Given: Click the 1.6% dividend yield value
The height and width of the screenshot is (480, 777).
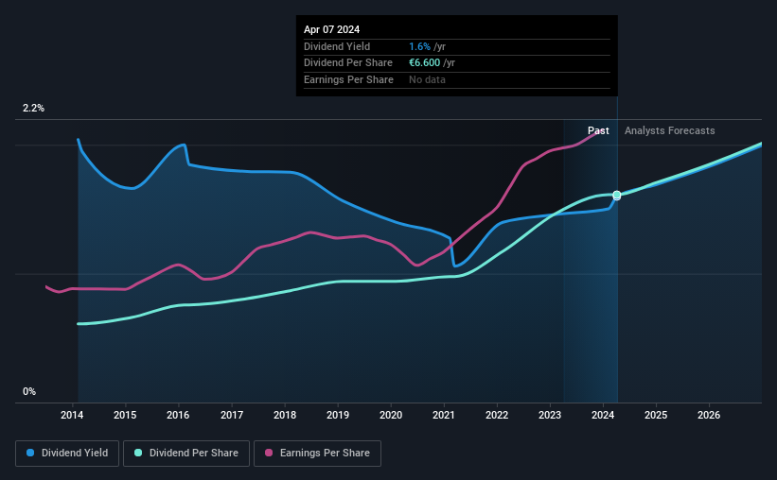Looking at the screenshot, I should 419,46.
